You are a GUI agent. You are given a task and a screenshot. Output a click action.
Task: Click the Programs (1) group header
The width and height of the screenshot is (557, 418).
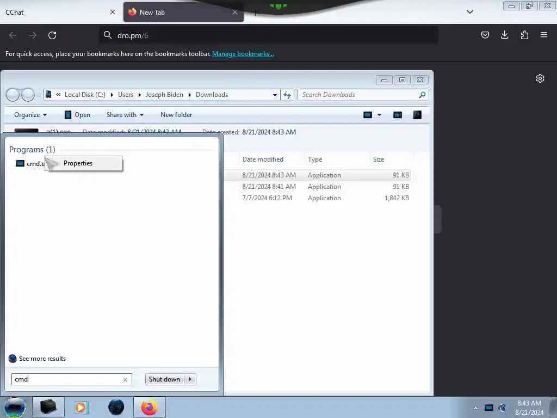(x=32, y=150)
